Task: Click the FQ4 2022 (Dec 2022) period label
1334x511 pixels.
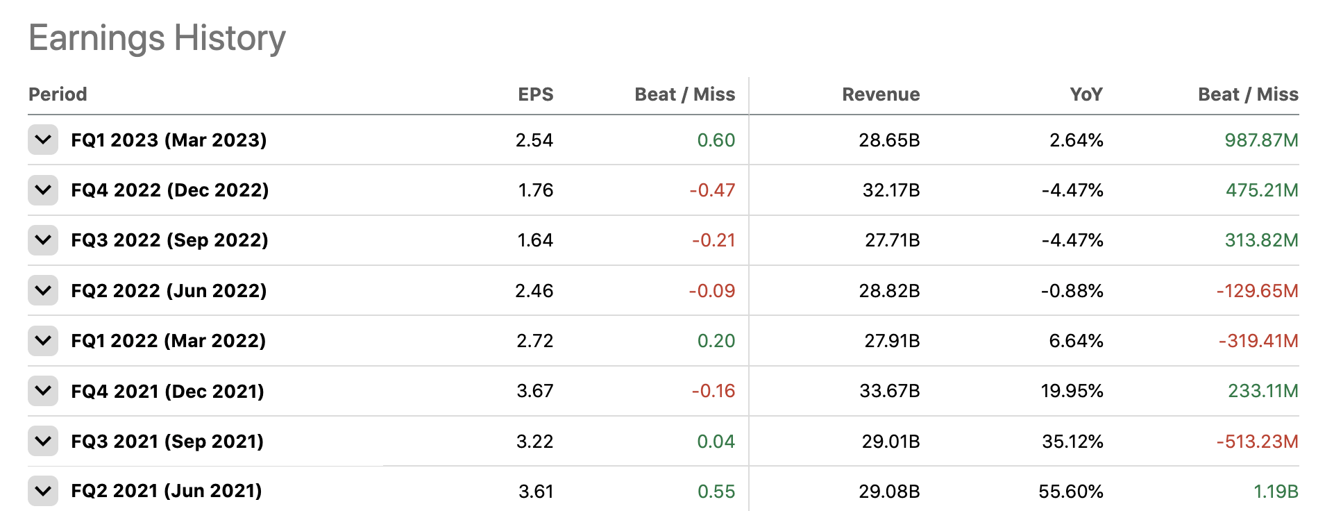Action: coord(169,190)
